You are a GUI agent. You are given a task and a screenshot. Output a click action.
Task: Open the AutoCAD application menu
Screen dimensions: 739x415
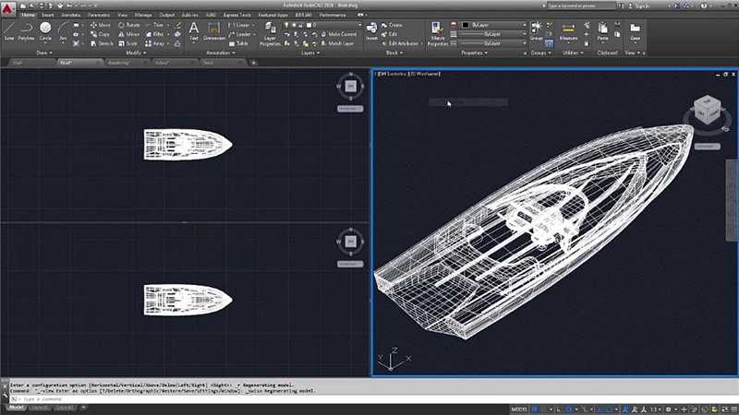[8, 8]
